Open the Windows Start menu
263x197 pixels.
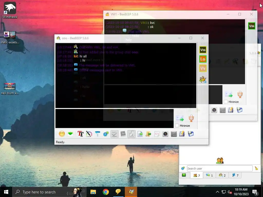(6, 192)
